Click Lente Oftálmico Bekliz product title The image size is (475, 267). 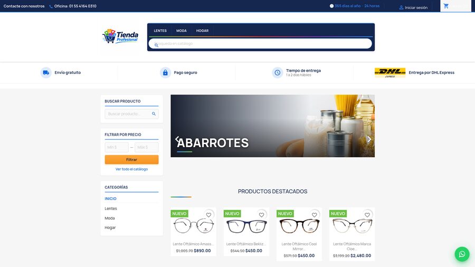click(246, 244)
